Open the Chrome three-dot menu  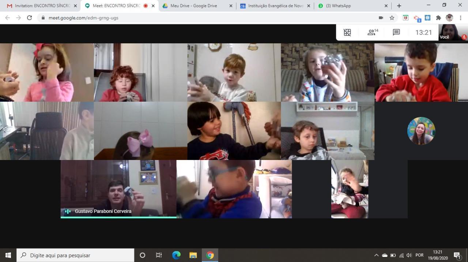click(x=460, y=17)
